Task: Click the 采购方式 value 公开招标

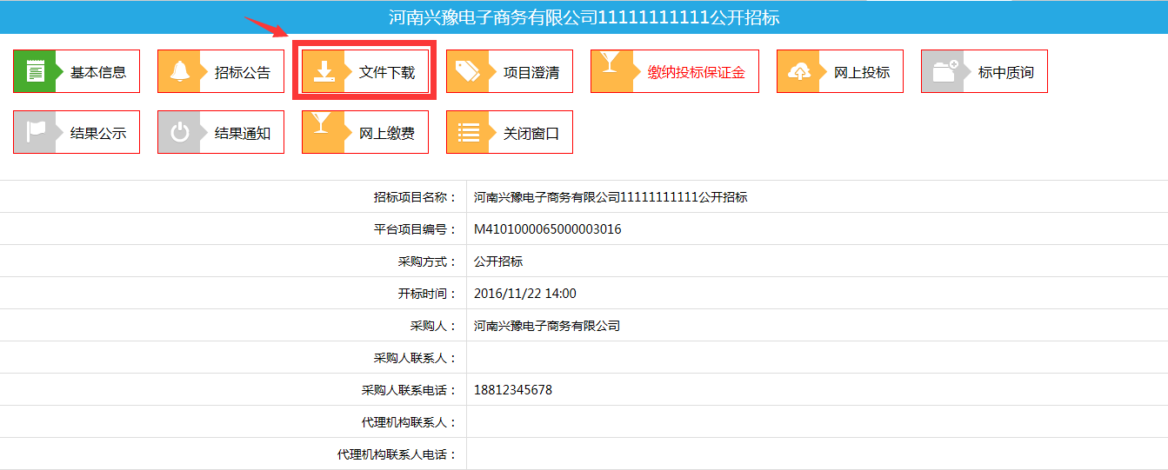Action: [x=498, y=261]
